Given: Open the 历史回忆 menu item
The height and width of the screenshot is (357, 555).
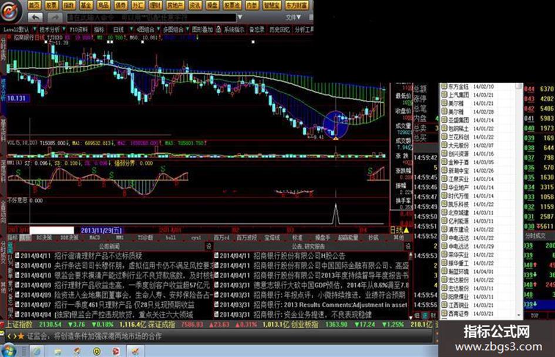Looking at the screenshot, I should coord(280,30).
